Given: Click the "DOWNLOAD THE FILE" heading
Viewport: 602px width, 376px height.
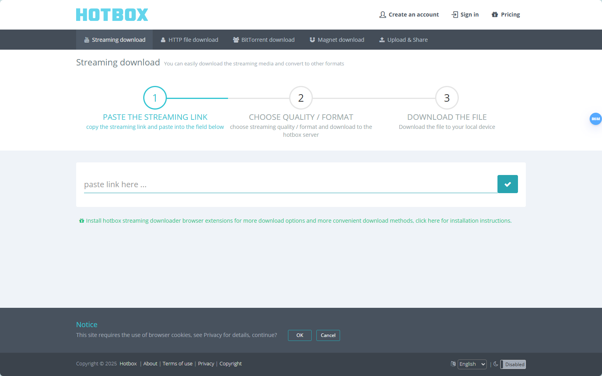Looking at the screenshot, I should pyautogui.click(x=447, y=117).
